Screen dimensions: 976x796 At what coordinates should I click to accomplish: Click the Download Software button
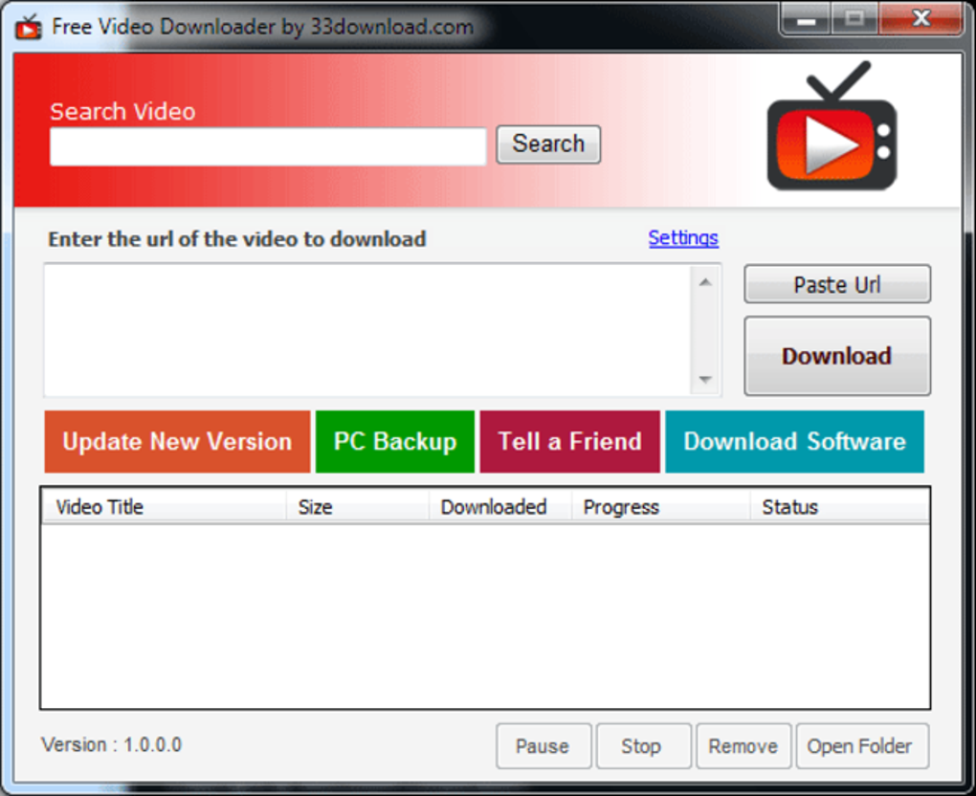795,442
